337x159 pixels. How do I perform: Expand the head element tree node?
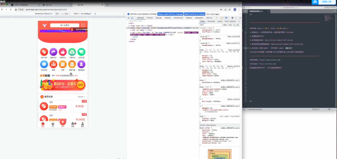pos(129,26)
